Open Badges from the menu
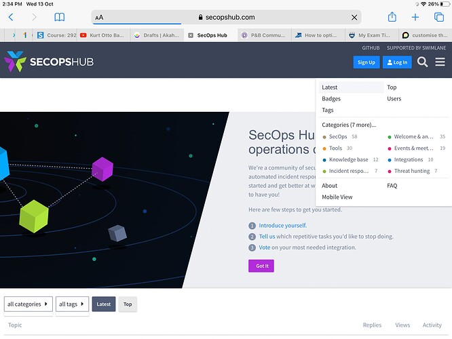This screenshot has width=452, height=339. tap(331, 99)
